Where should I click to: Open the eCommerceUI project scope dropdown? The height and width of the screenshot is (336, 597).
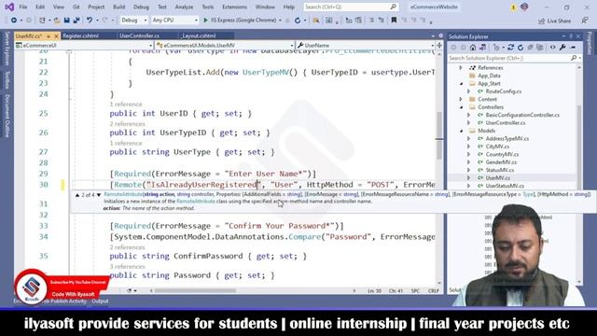point(84,46)
